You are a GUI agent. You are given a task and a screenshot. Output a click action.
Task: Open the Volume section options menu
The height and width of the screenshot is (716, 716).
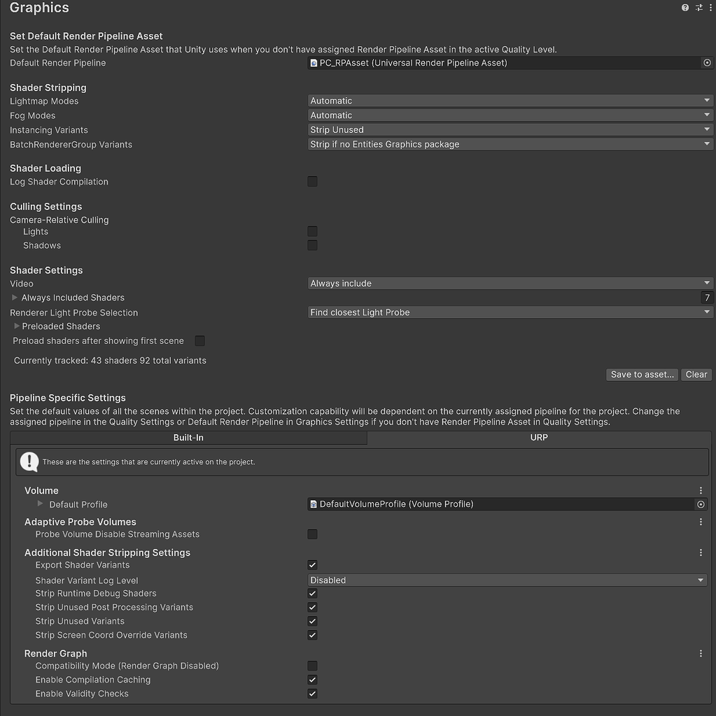coord(701,490)
